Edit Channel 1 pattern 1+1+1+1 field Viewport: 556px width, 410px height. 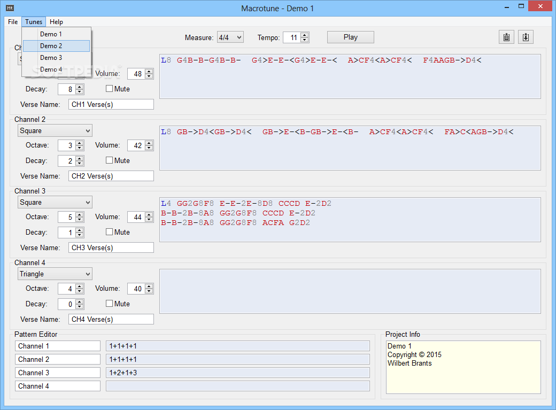(237, 346)
